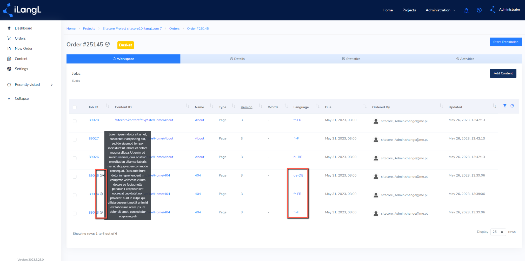Click the New Order document icon

coord(9,48)
